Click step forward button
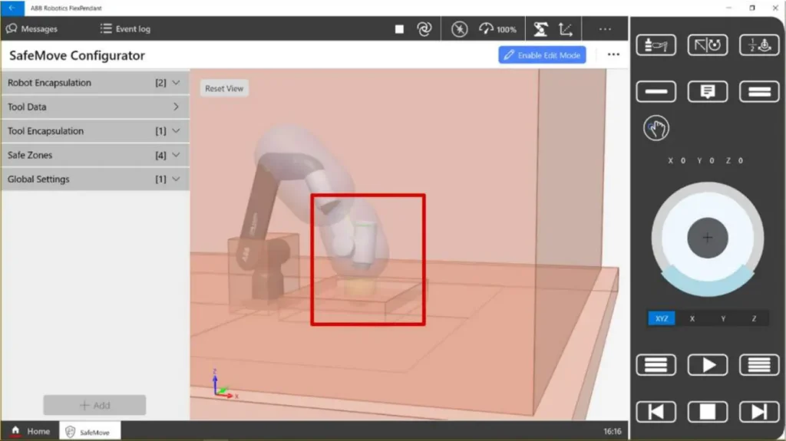Screen dimensions: 786x441 (759, 411)
